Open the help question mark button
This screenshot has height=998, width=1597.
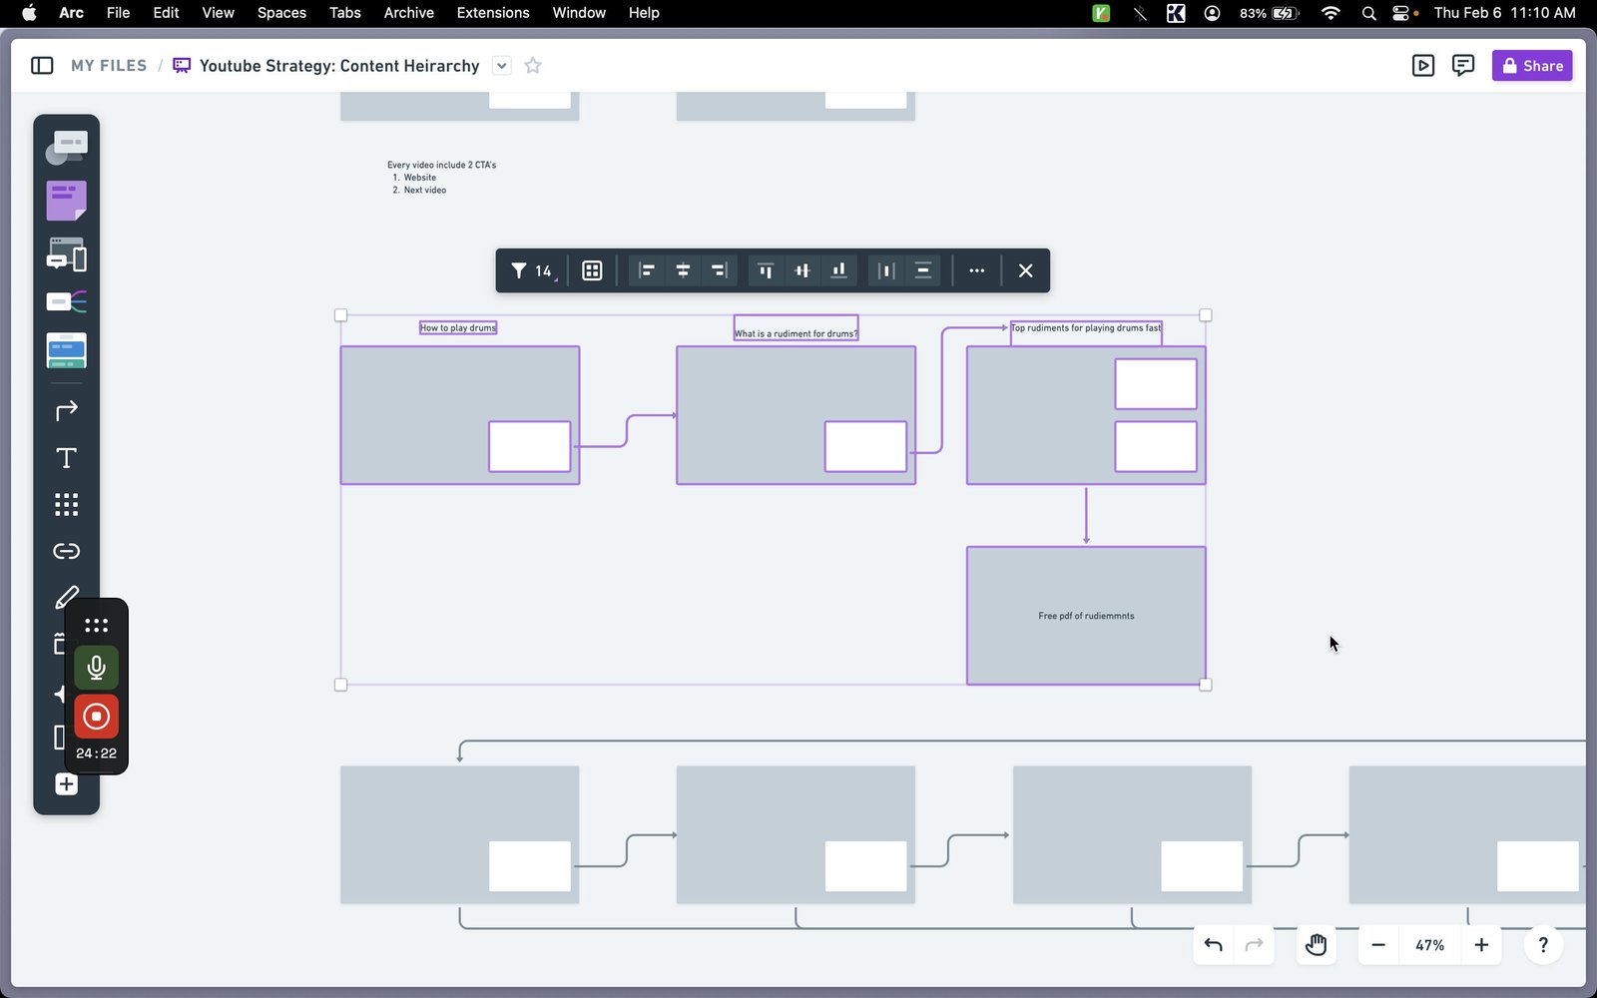point(1543,945)
